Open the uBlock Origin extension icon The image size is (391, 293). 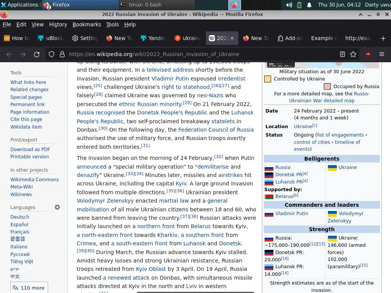click(x=368, y=54)
